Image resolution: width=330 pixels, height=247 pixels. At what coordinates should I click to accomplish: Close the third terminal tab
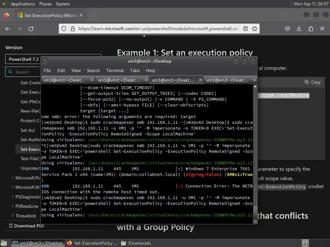pyautogui.click(x=200, y=80)
